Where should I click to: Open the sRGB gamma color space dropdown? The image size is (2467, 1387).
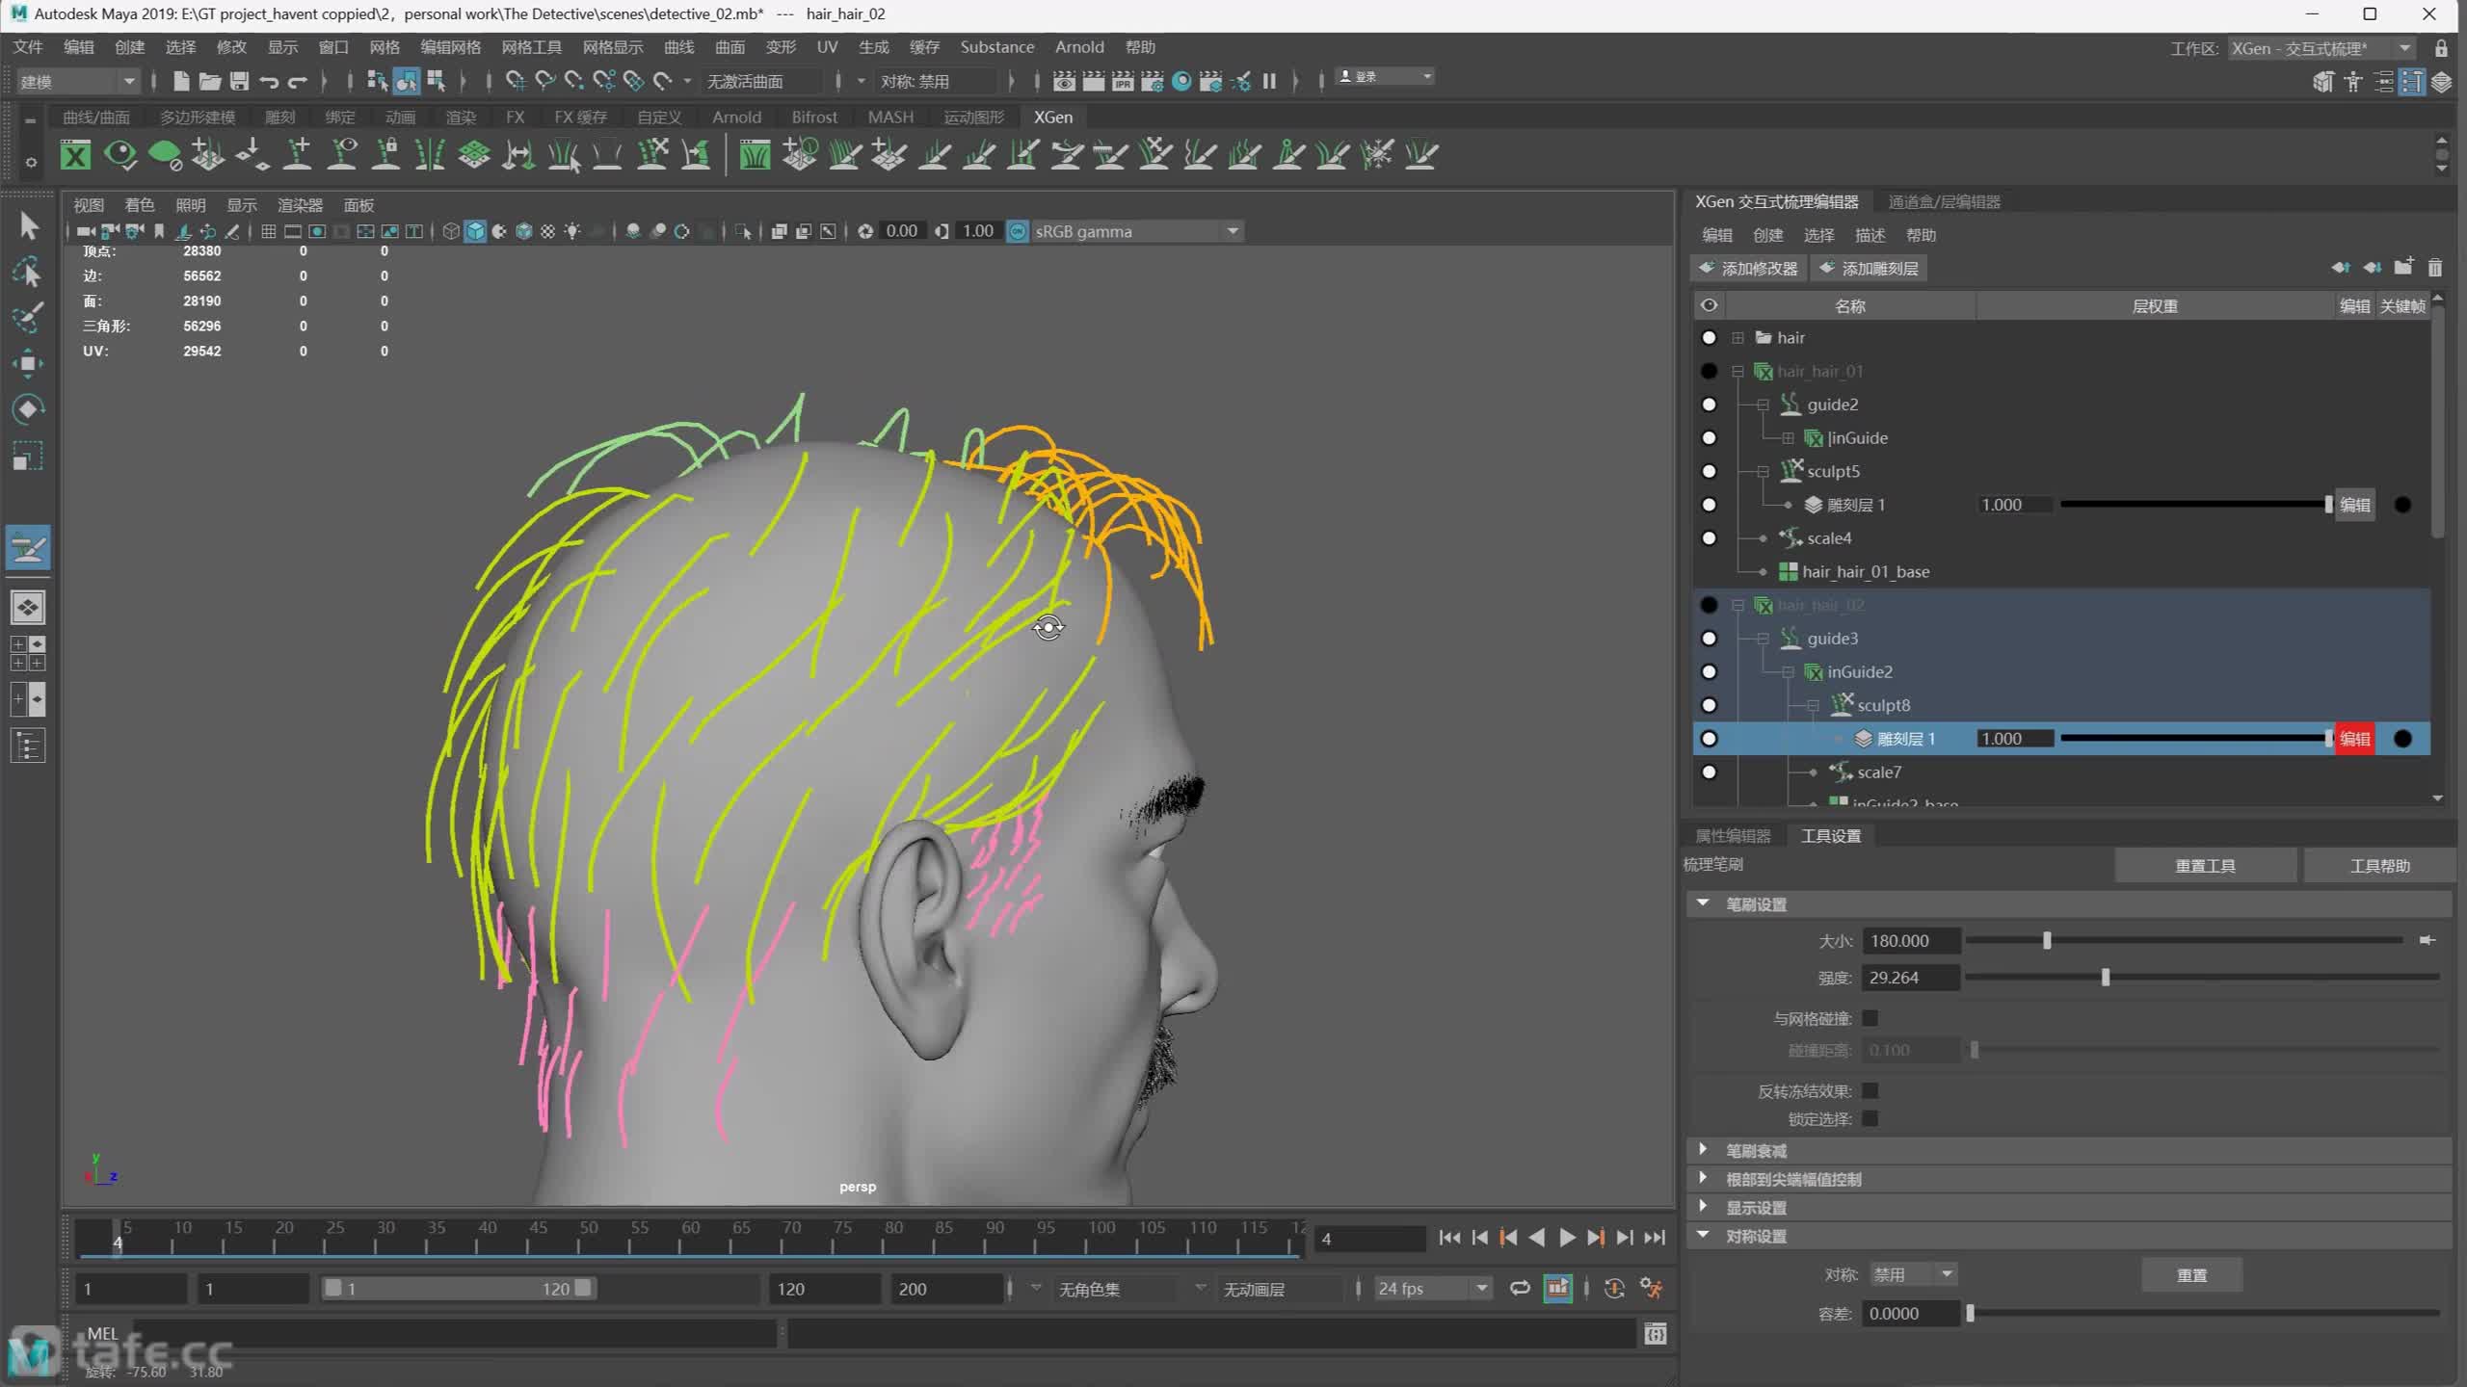(1137, 231)
